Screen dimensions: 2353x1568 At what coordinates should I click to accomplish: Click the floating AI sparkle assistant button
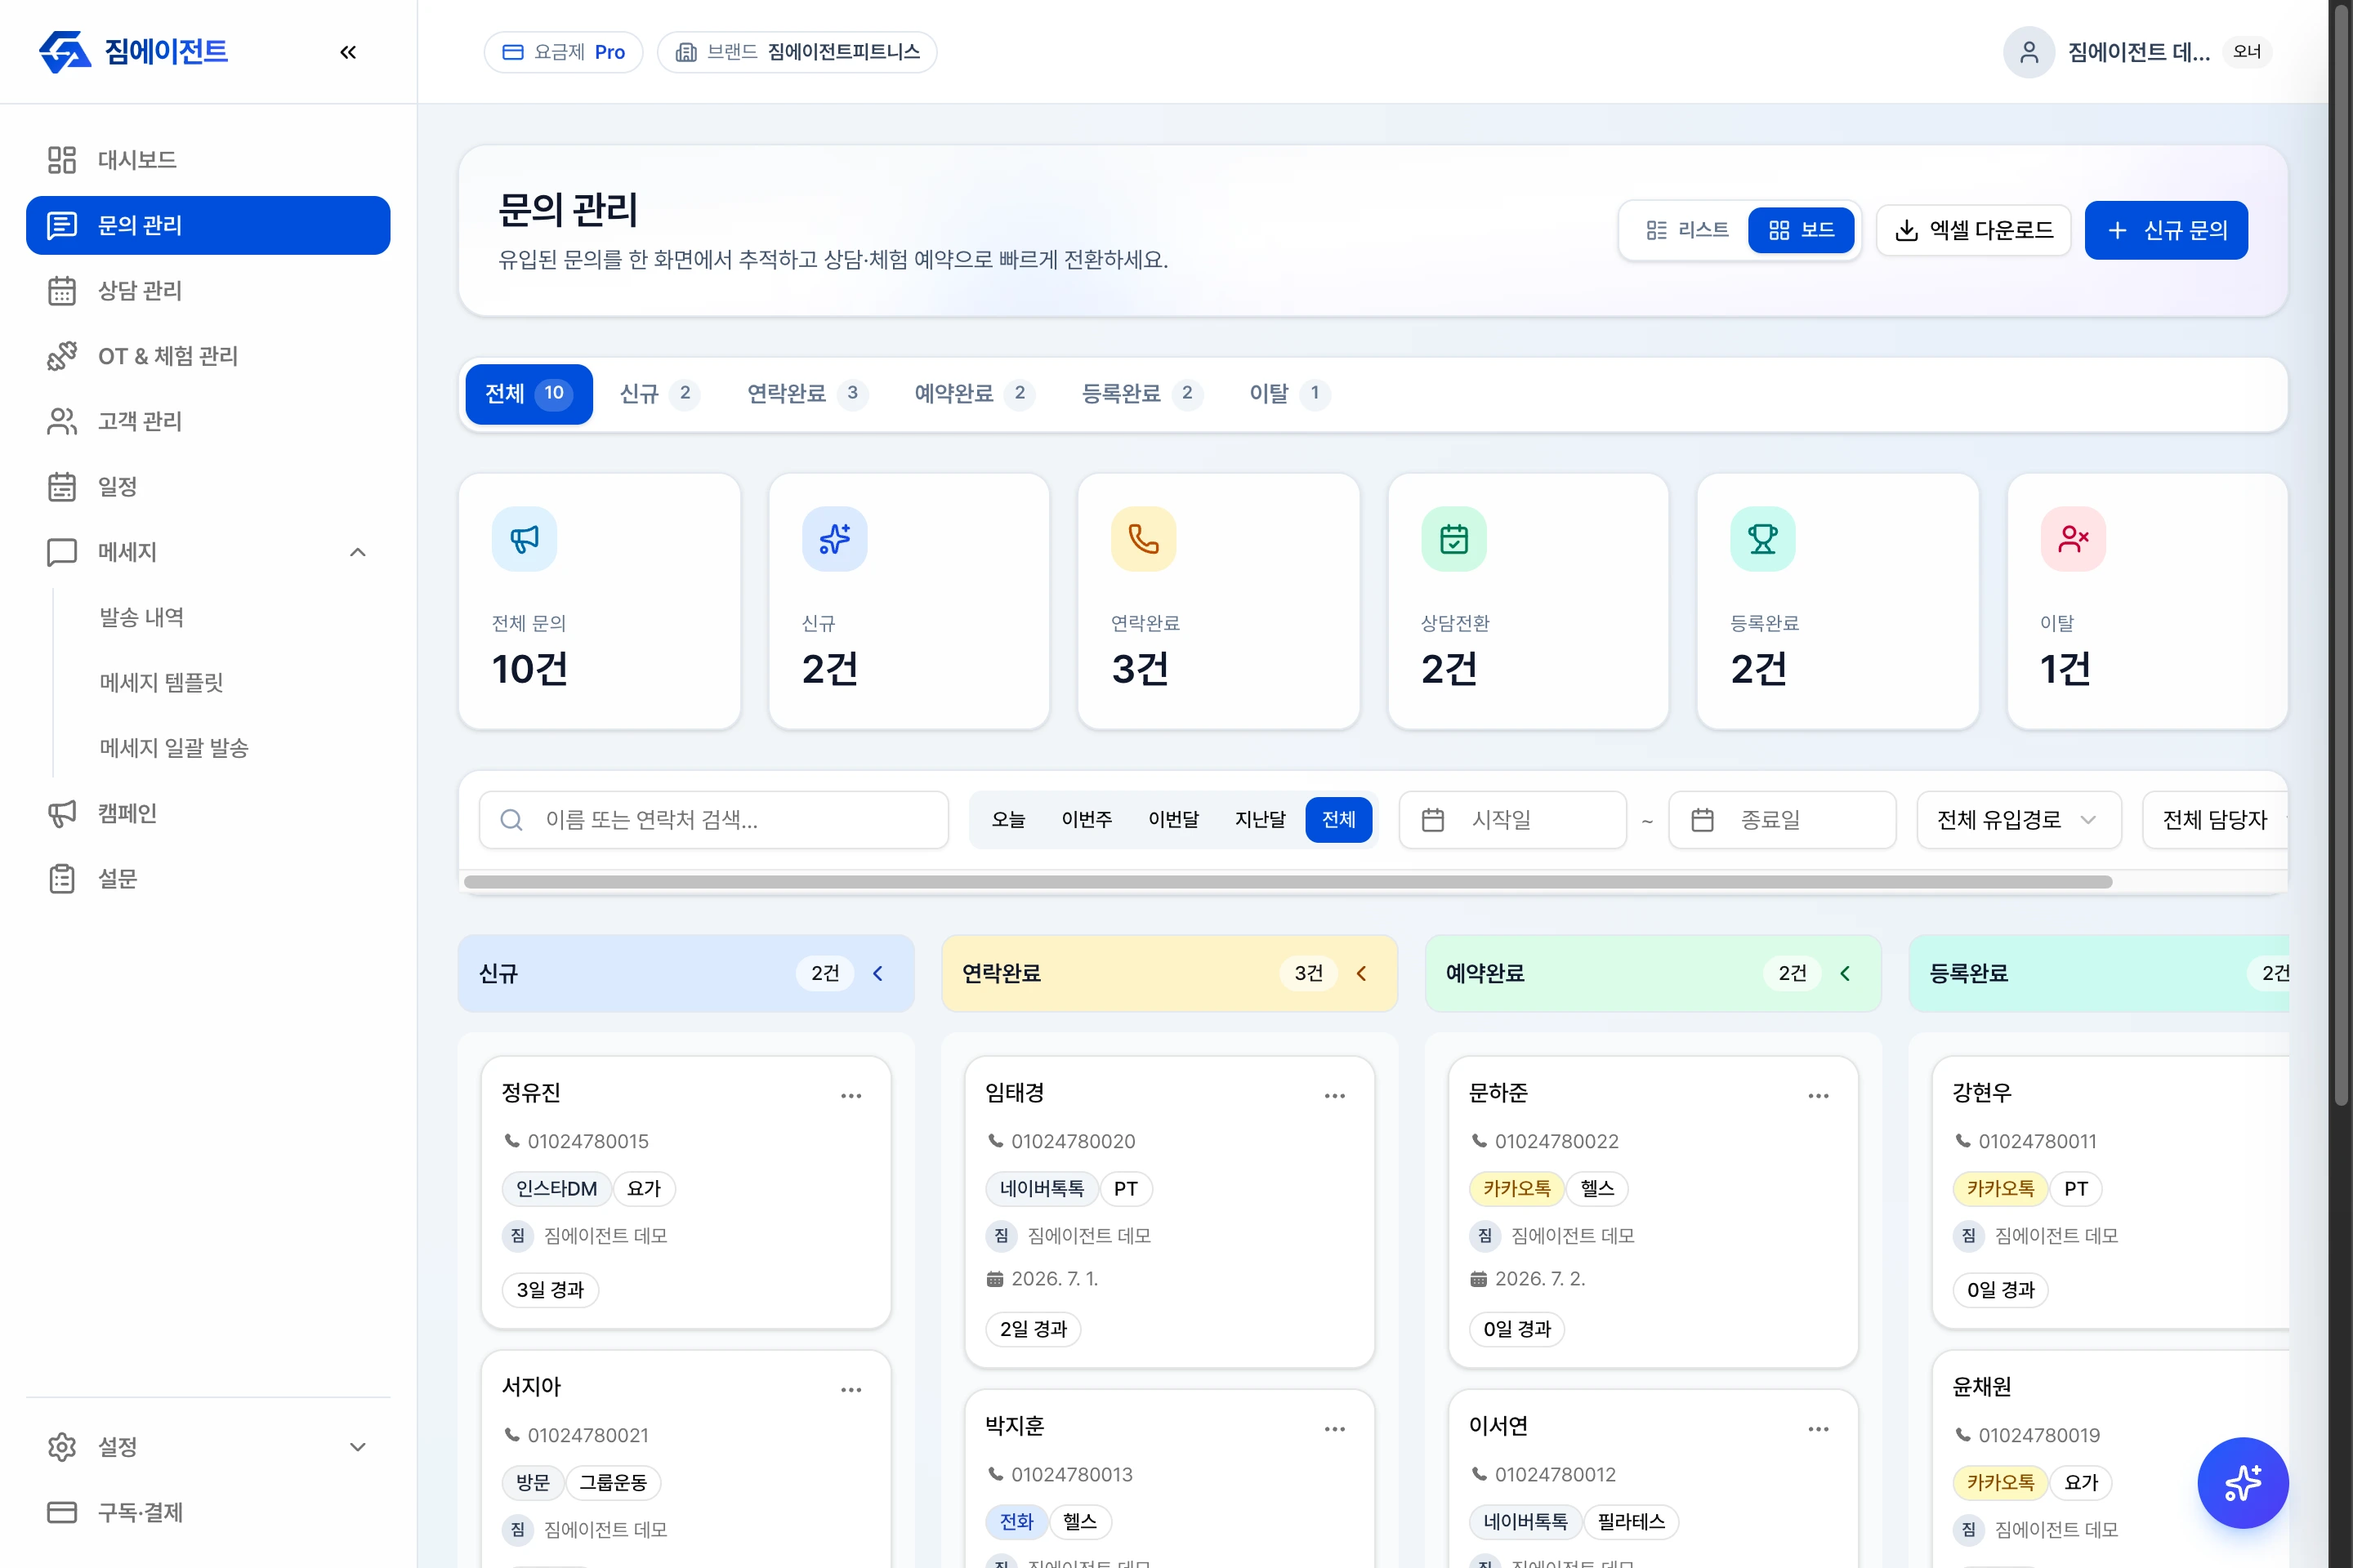[x=2243, y=1483]
